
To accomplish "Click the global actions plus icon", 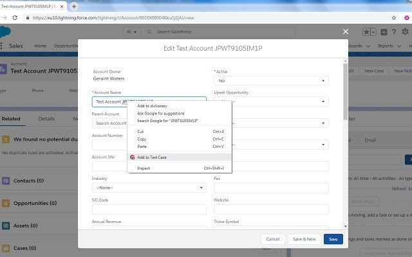I will pyautogui.click(x=384, y=32).
